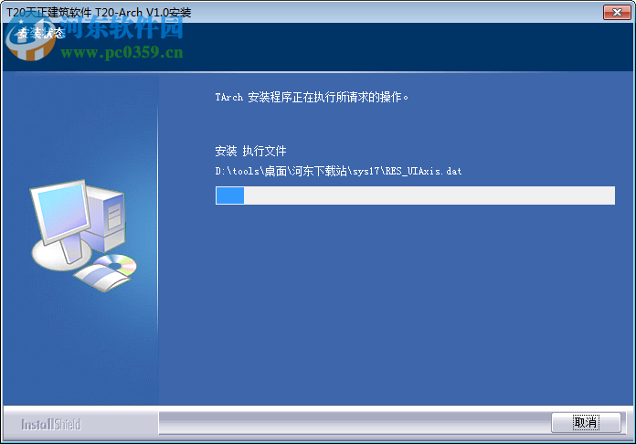This screenshot has height=444, width=636.
Task: Click the blue filled progress segment
Action: (x=230, y=196)
